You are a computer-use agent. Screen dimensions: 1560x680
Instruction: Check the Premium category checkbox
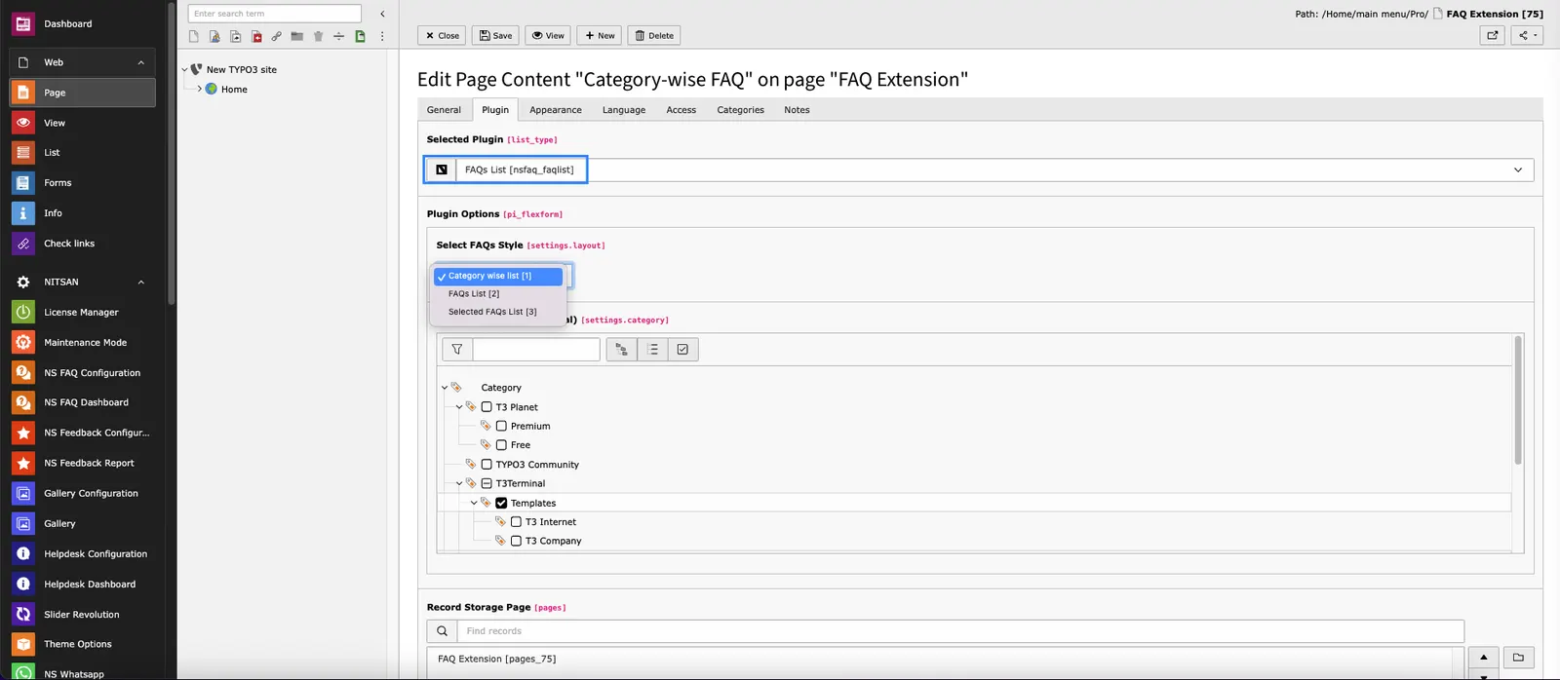tap(501, 426)
